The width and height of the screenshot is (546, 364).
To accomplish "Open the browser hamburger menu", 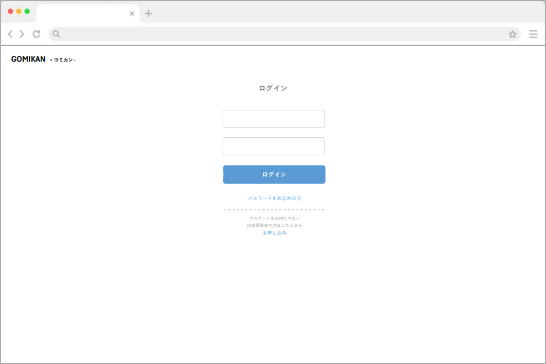I will click(x=533, y=34).
